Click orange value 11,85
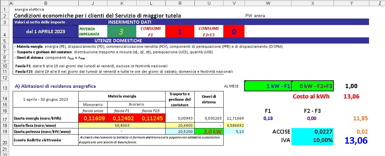 pos(361,119)
